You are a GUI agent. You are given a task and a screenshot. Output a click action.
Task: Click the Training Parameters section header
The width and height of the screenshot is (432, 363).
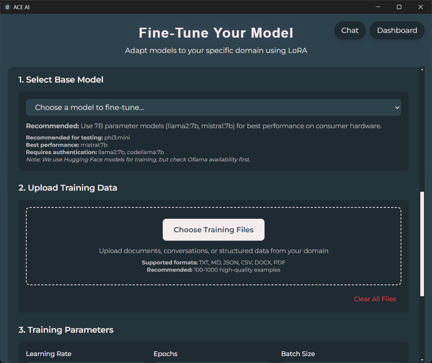[66, 330]
